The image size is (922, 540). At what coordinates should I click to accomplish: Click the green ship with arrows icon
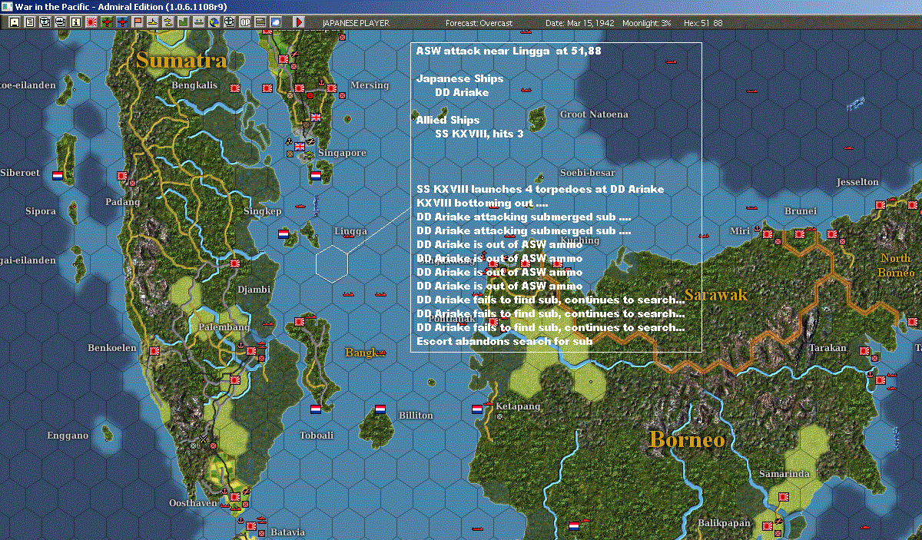pos(199,22)
